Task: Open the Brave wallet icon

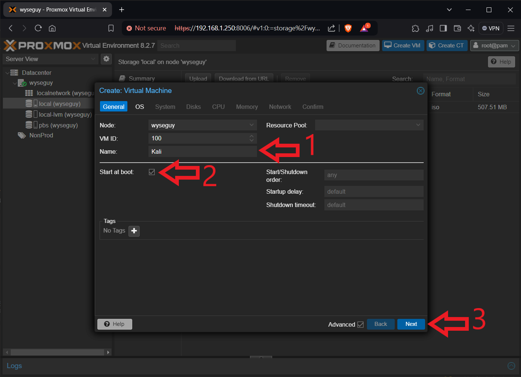Action: tap(457, 28)
